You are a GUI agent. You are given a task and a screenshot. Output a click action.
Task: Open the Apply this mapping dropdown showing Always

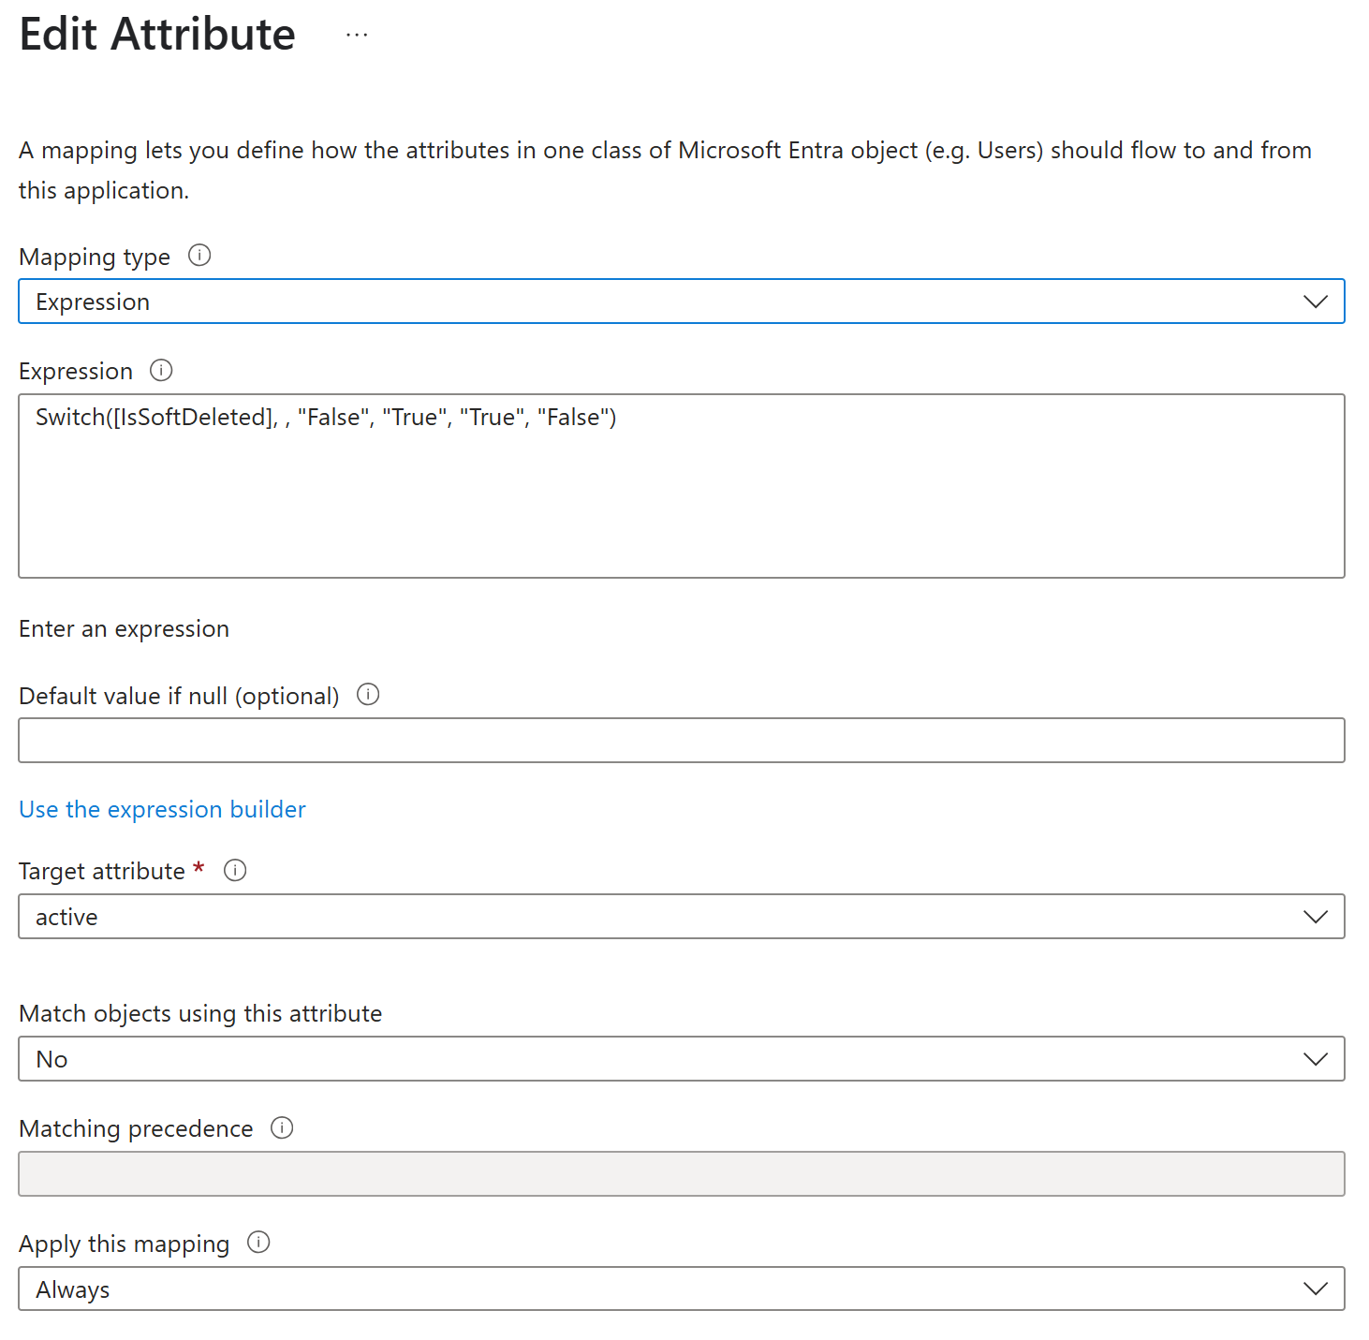[x=682, y=1288]
